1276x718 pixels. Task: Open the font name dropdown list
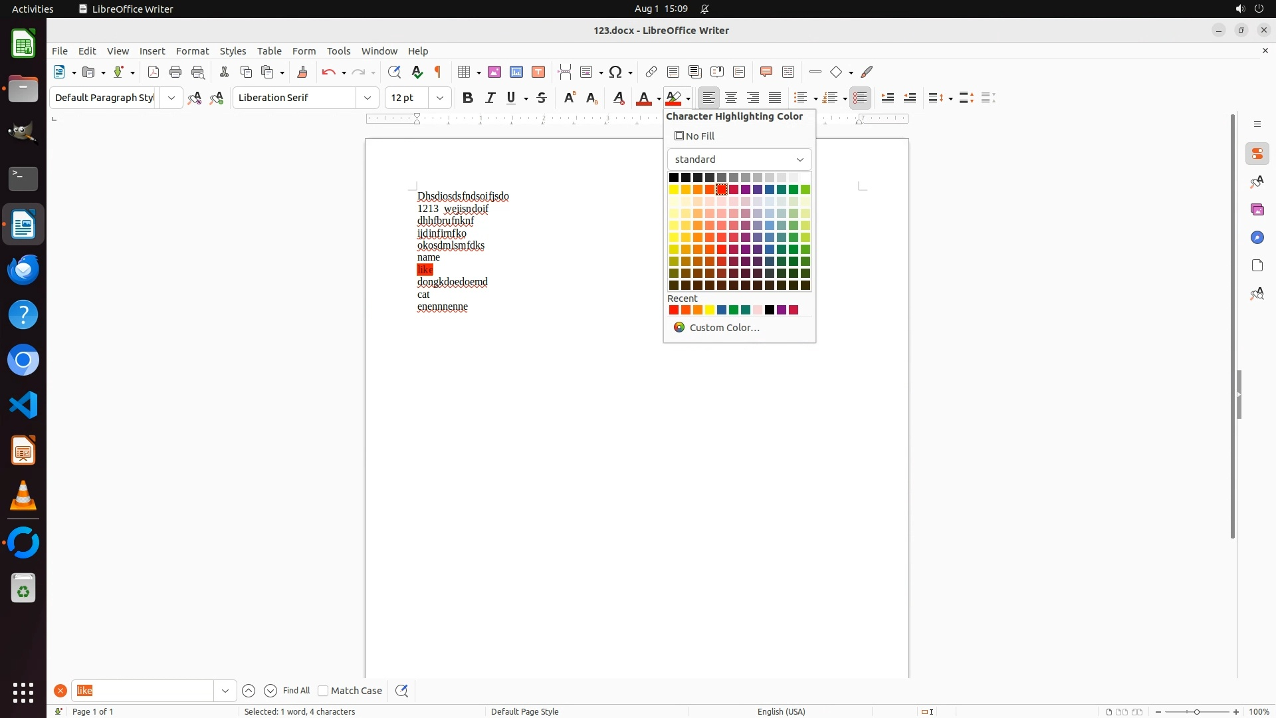[x=367, y=98]
